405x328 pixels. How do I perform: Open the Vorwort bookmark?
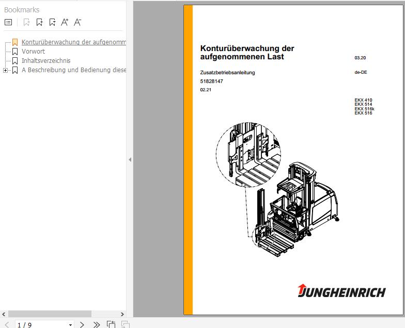pos(33,52)
